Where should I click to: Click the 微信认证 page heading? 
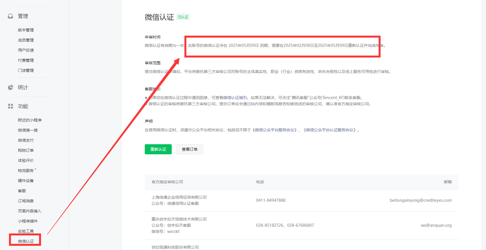[159, 17]
